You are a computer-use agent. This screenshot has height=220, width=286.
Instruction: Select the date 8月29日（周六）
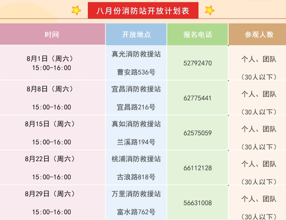[x=50, y=194]
